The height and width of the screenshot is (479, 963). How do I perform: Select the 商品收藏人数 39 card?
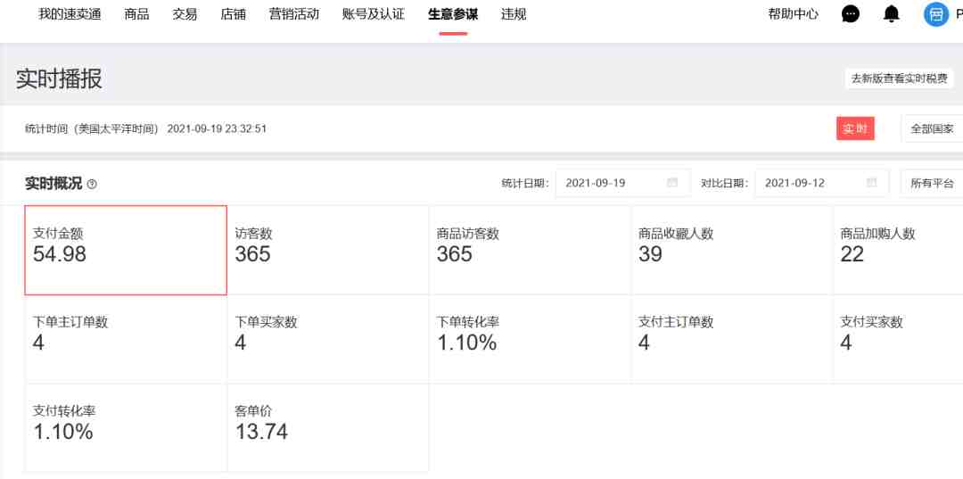click(732, 250)
